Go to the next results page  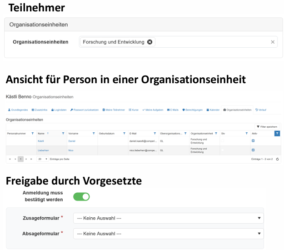pyautogui.click(x=26, y=159)
